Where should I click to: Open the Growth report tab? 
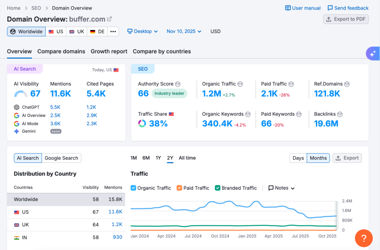coord(109,51)
